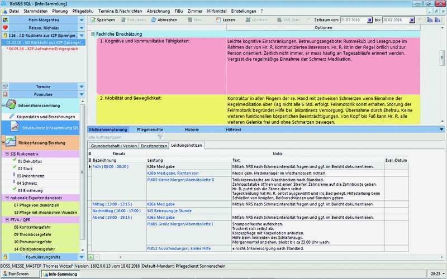Click the greyed Neu toolbar icon
Screen dimensions: 447x279
coord(190,20)
